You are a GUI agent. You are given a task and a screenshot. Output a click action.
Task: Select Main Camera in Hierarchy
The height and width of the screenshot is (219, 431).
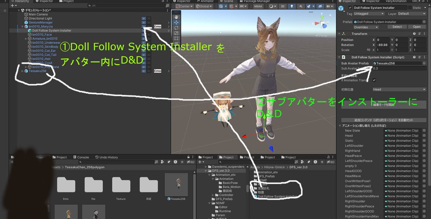point(38,14)
